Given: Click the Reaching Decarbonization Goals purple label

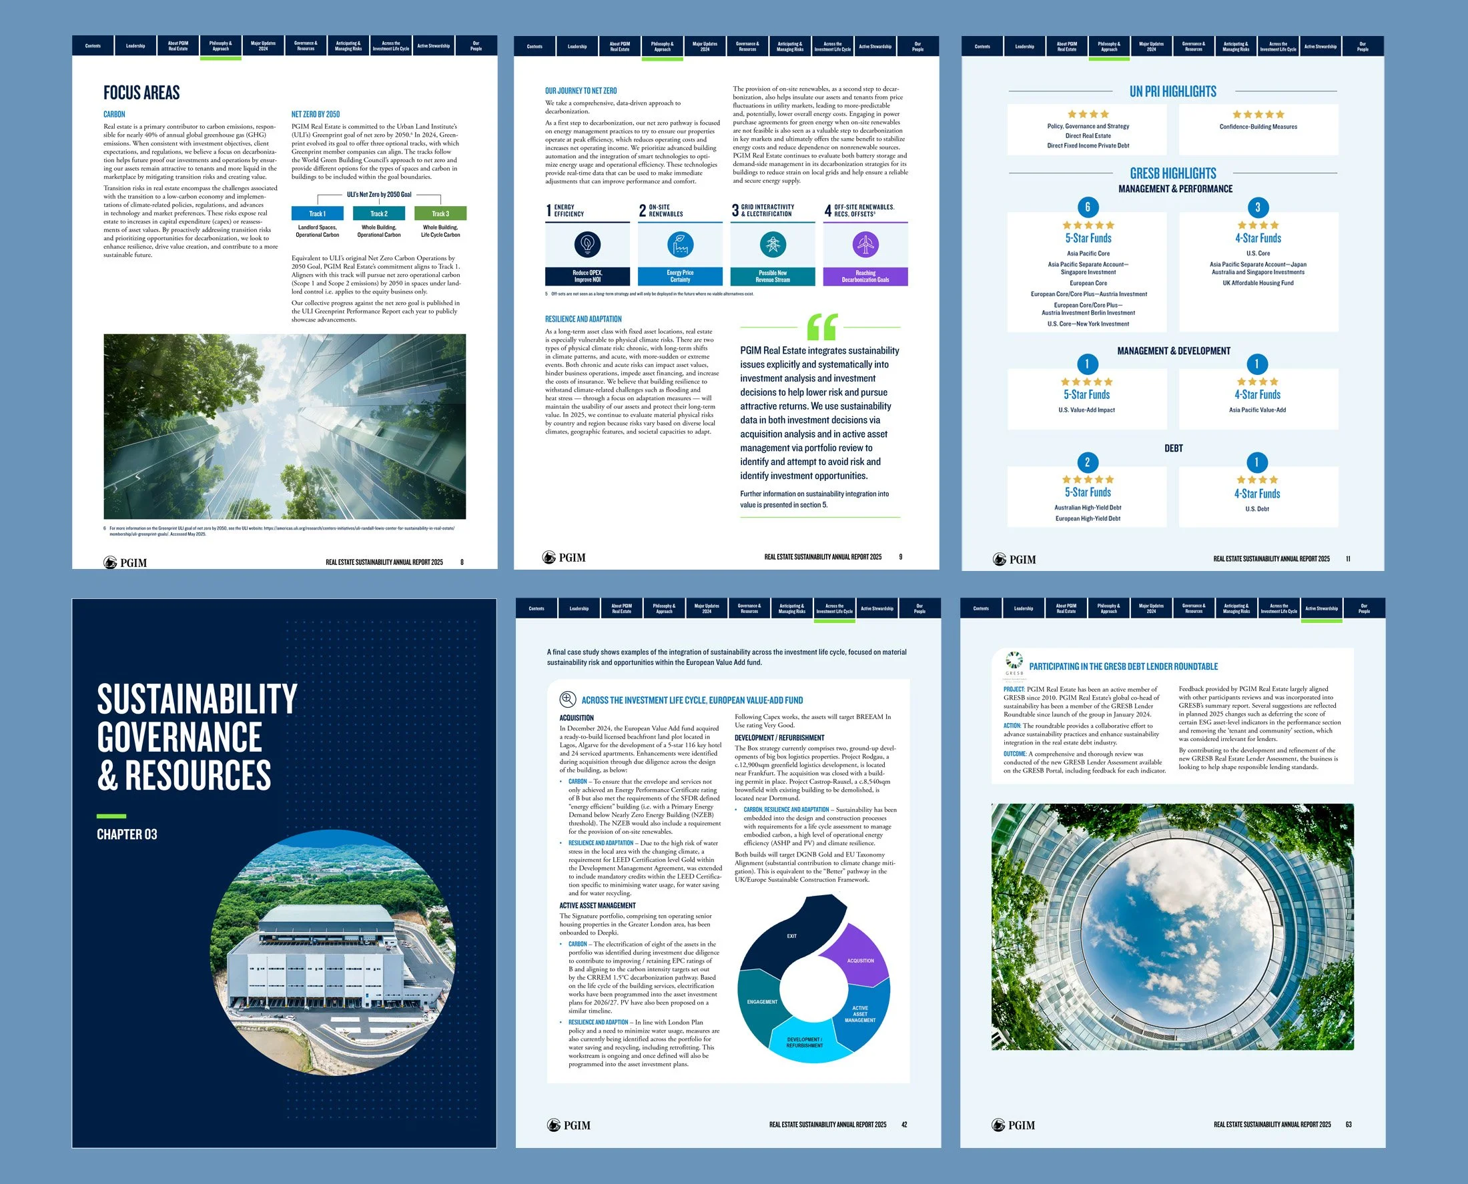Looking at the screenshot, I should [865, 276].
